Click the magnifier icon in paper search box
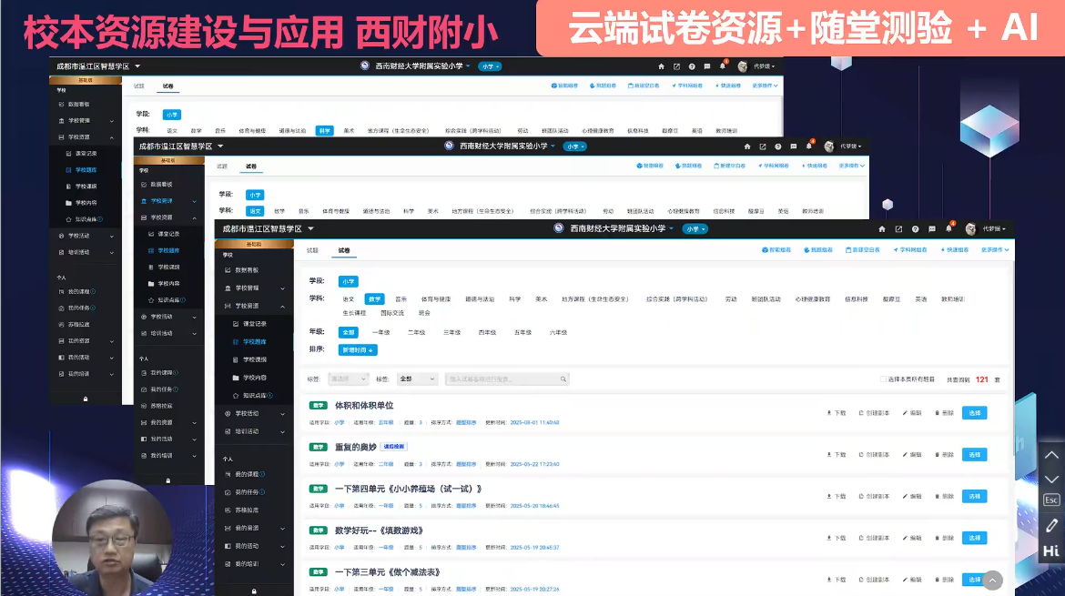This screenshot has width=1065, height=596. pyautogui.click(x=563, y=379)
